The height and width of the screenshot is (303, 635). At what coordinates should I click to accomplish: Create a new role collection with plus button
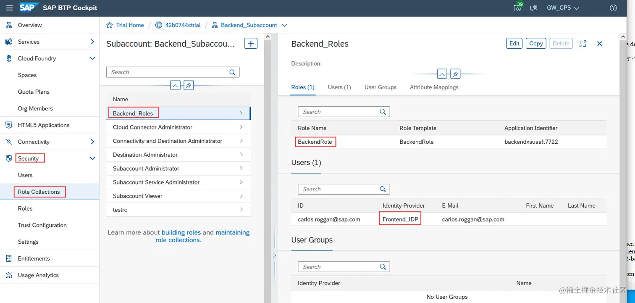pos(251,44)
